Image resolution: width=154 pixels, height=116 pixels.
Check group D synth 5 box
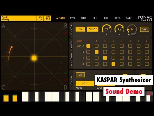122,64
